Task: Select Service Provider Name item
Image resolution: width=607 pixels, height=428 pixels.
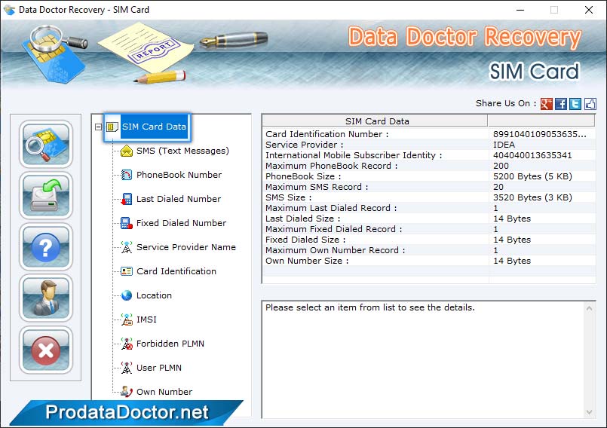Action: [x=185, y=247]
